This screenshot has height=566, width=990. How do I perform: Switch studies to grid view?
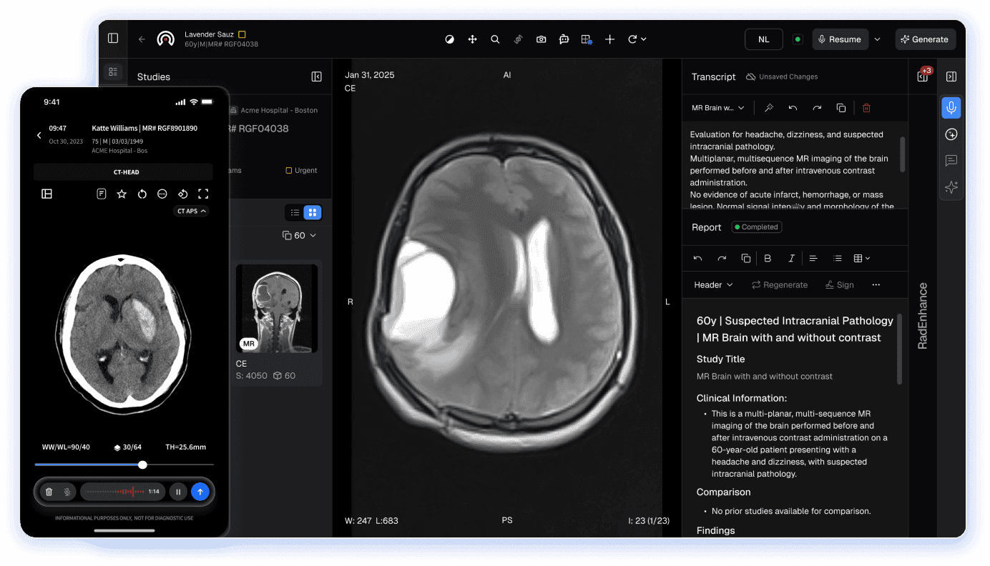point(313,212)
